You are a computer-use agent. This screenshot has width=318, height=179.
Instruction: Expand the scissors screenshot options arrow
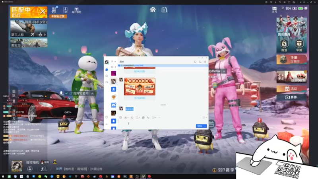[x=128, y=118]
